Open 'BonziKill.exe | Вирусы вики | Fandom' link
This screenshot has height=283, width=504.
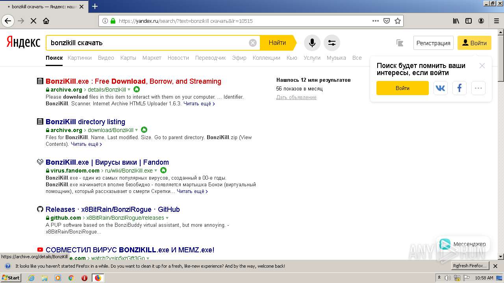[x=107, y=162]
